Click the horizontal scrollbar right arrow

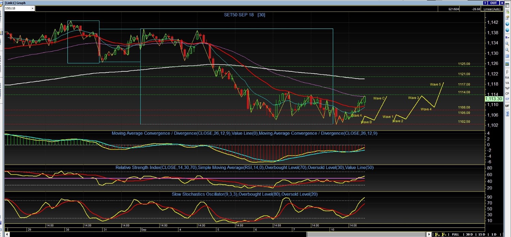click(x=429, y=235)
